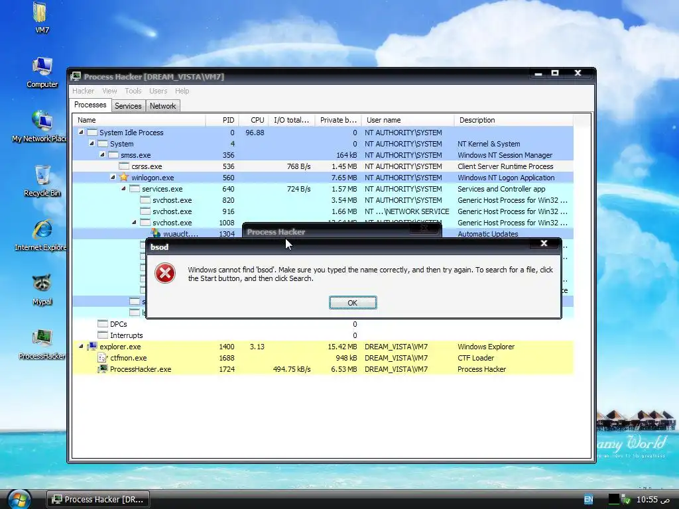Select the csrss.exe process name
This screenshot has height=509, width=679.
pos(147,166)
